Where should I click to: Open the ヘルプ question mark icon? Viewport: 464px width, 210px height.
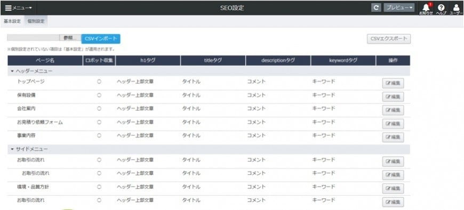441,9
